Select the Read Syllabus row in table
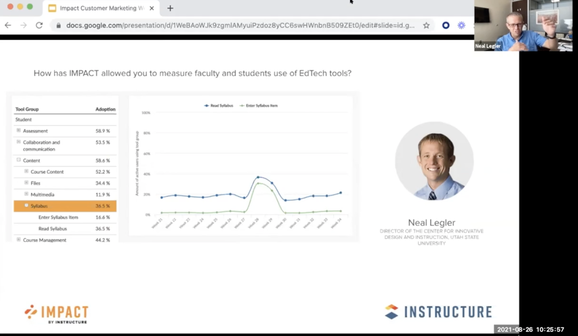The image size is (578, 336). point(65,229)
